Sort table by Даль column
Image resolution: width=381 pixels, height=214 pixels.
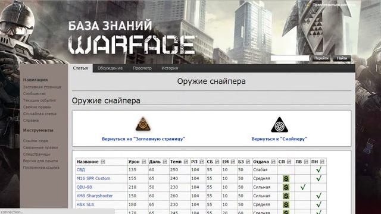pos(165,162)
